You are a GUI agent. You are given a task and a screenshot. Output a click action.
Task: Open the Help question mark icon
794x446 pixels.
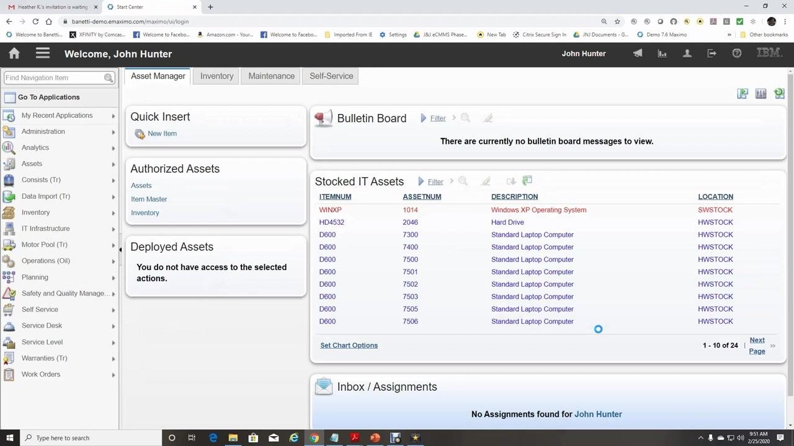(737, 53)
